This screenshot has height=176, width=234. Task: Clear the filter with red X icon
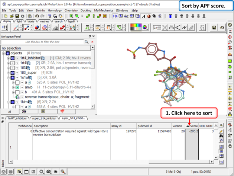(x=92, y=42)
